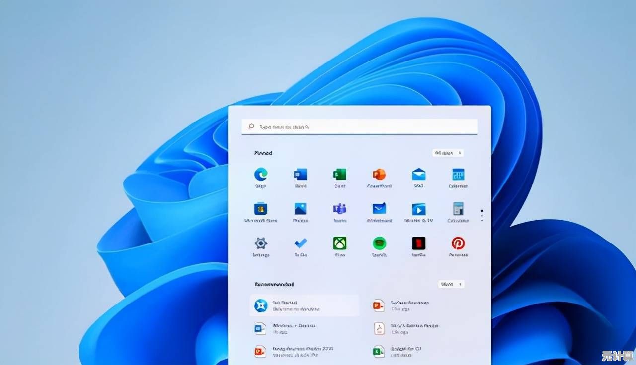Launch the Pinterest app
The image size is (636, 365).
458,243
